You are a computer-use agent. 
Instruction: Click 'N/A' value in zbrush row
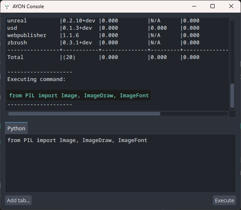click(x=156, y=43)
